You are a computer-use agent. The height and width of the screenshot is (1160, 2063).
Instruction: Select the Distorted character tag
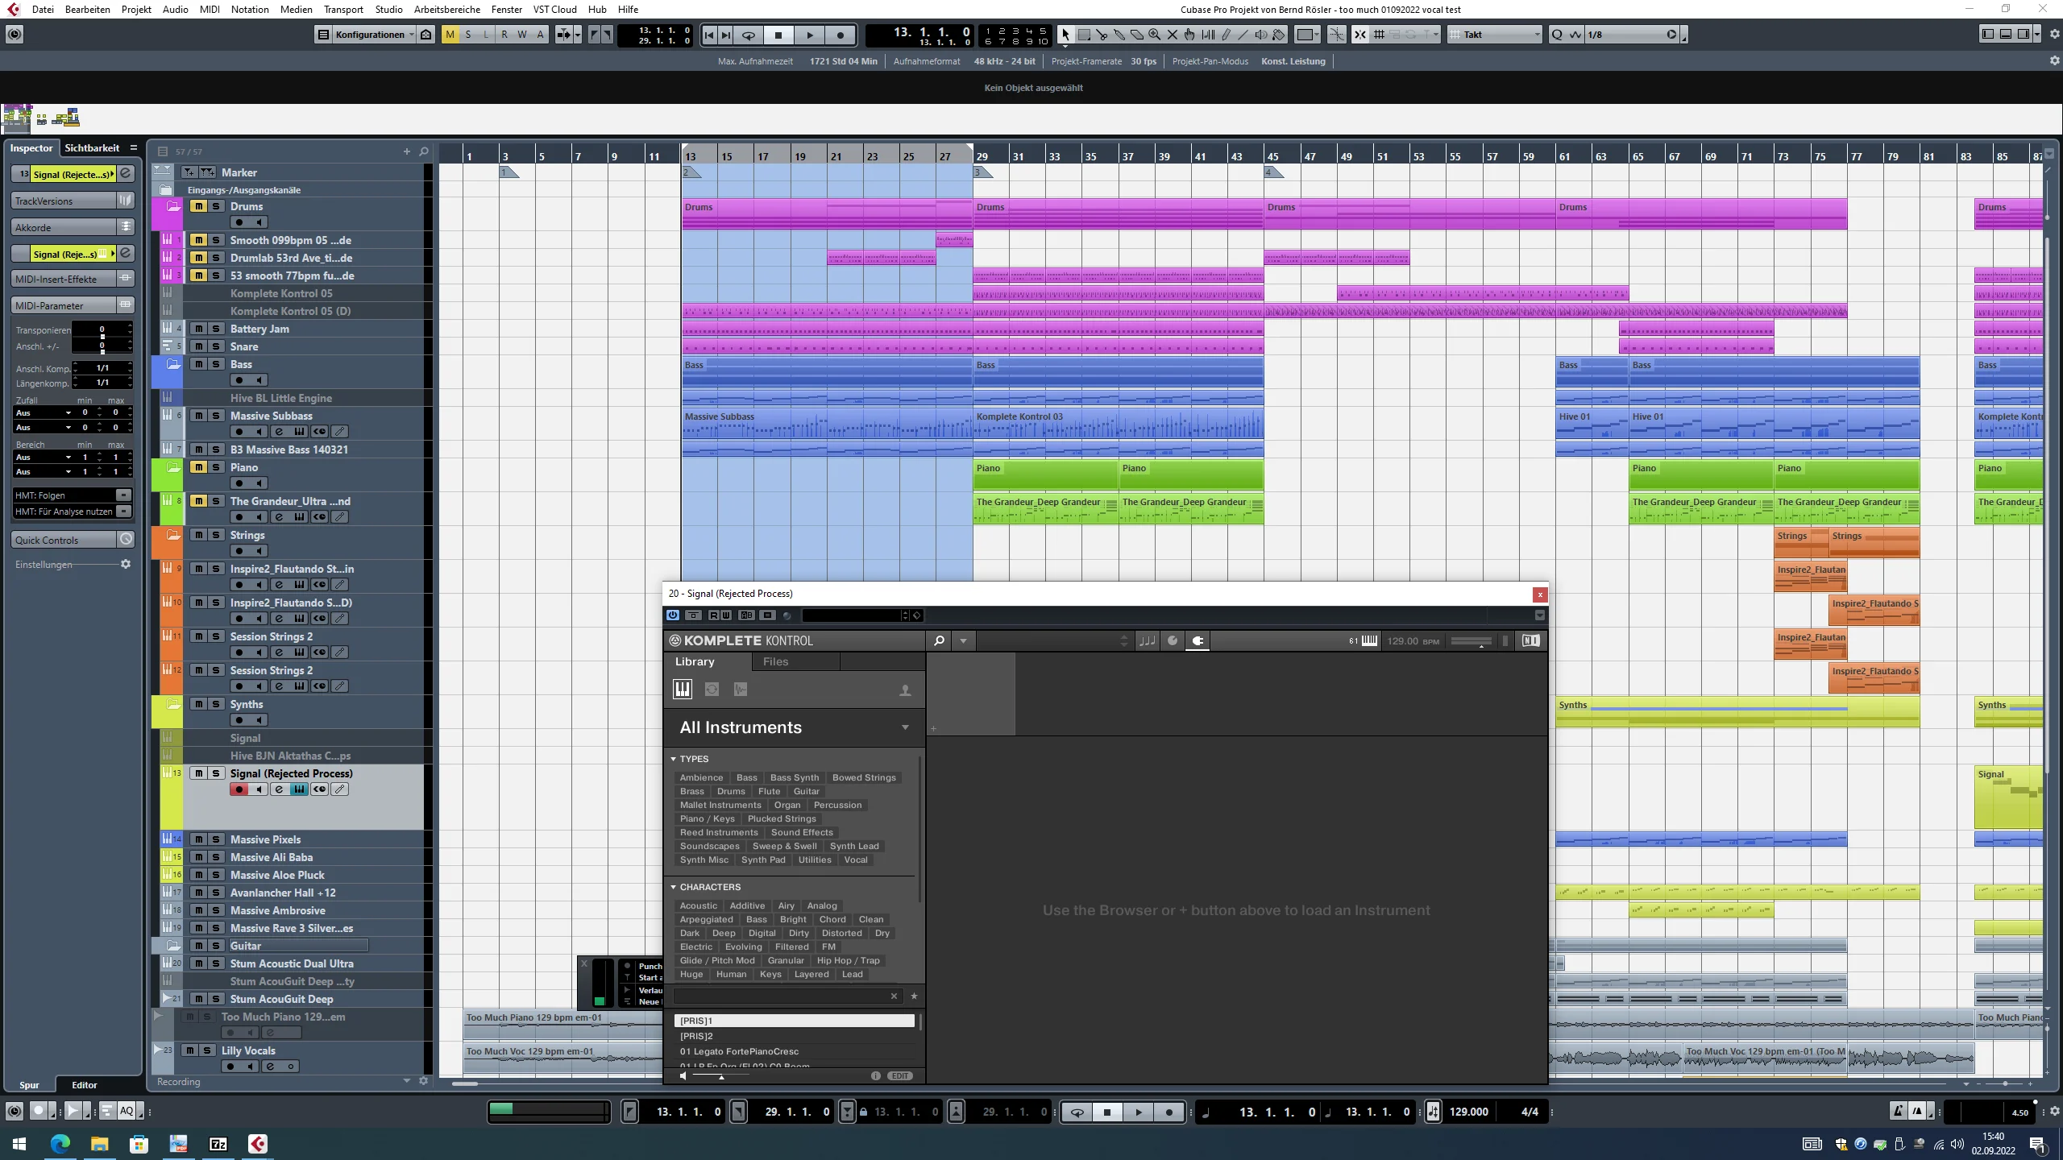pos(842,933)
